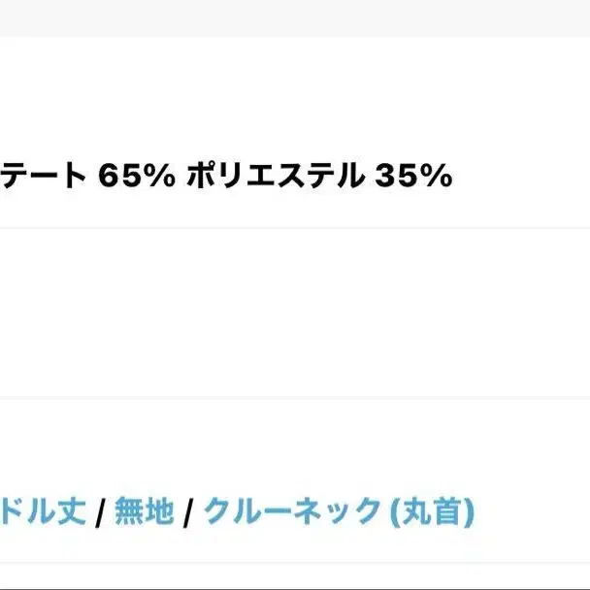Click the クルーネック word in blue

[x=292, y=509]
